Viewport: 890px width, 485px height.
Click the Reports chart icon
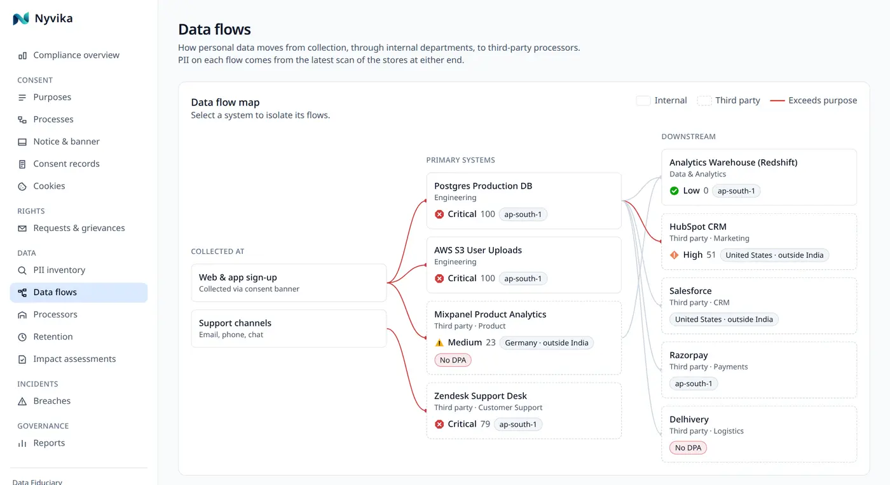point(22,442)
